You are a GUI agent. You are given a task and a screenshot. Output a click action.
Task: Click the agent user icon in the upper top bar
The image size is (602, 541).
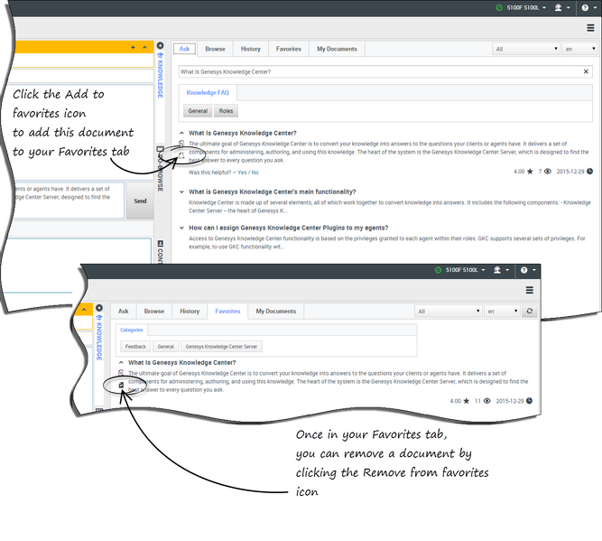(x=560, y=8)
